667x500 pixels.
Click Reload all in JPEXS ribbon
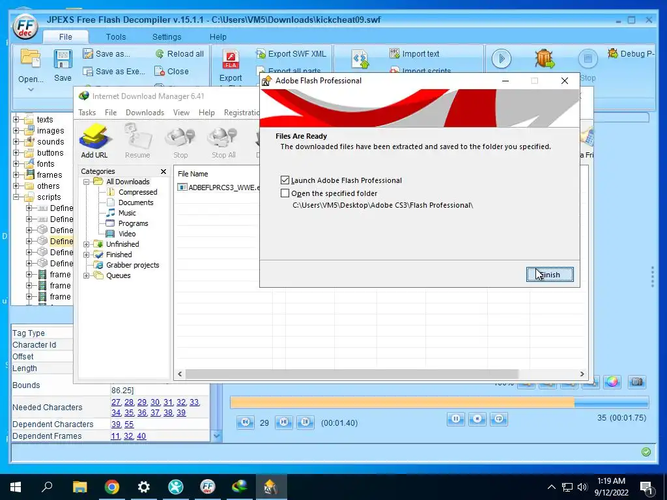pyautogui.click(x=180, y=53)
